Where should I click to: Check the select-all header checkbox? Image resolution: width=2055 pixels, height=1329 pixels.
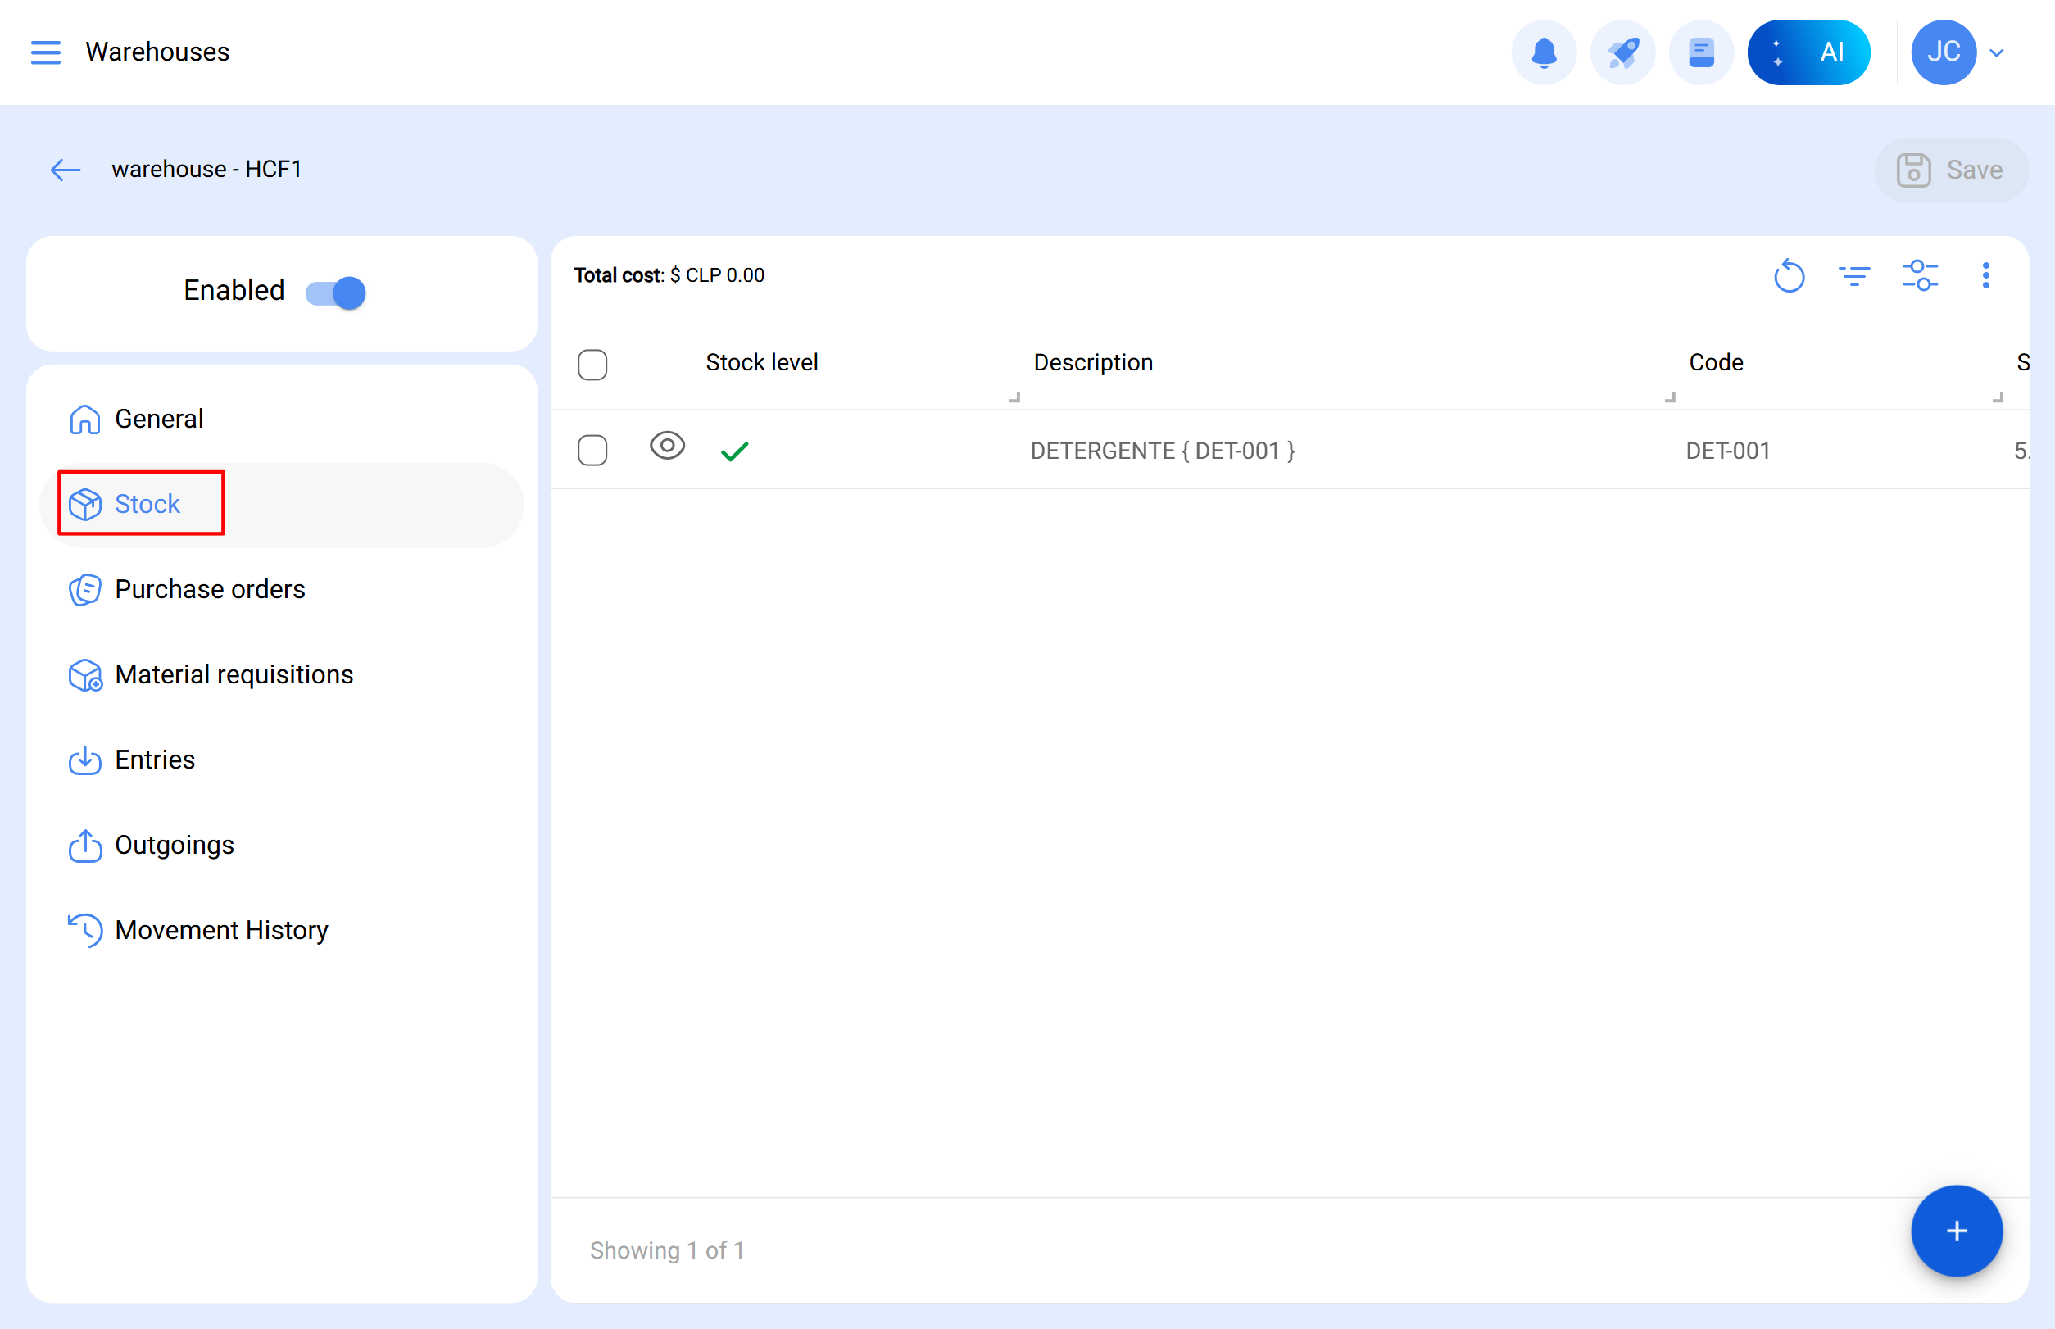tap(592, 364)
